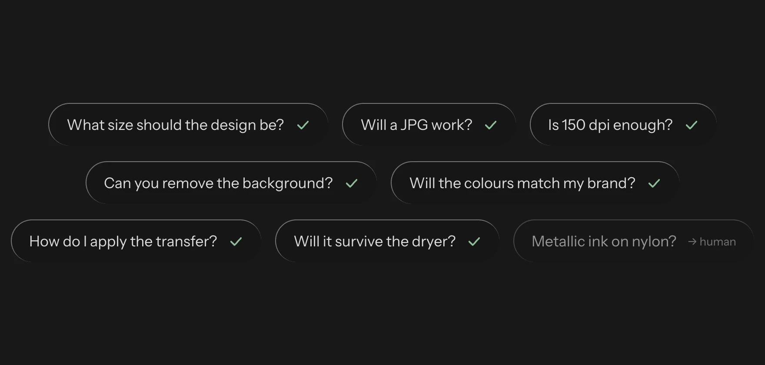Click checkmark icon after 'Is 150 dpi enough?'
The image size is (765, 365).
(x=692, y=125)
